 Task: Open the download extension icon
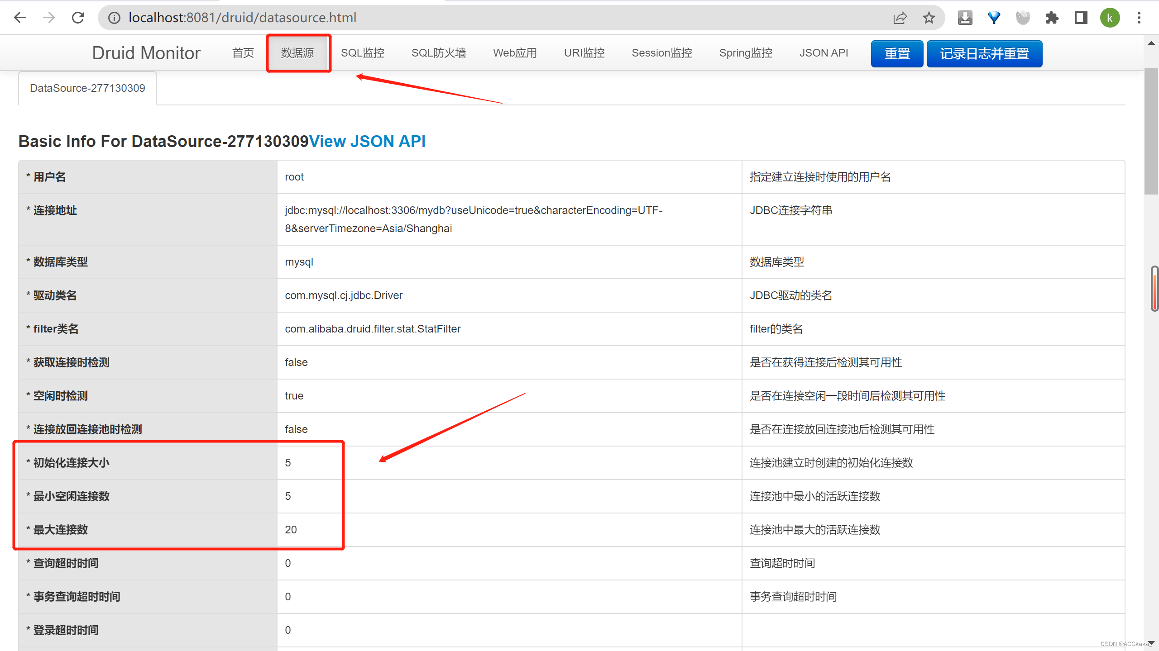(x=965, y=18)
